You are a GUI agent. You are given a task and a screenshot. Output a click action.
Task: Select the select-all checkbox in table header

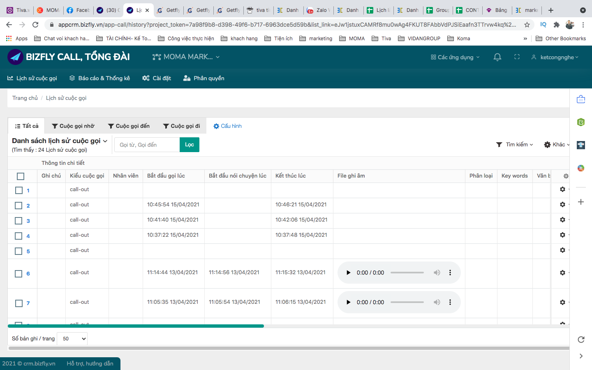[x=20, y=176]
